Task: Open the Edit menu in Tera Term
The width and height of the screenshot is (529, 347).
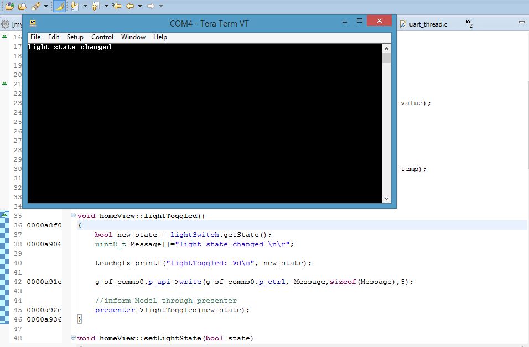Action: [x=53, y=37]
